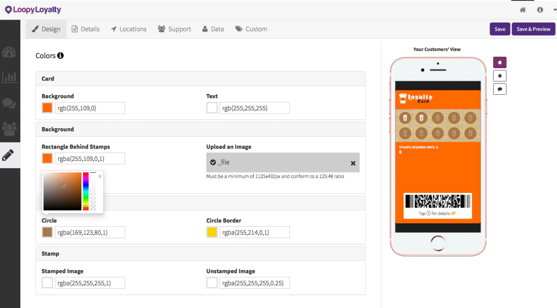The image size is (557, 308).
Task: Open the Support tab
Action: (x=174, y=29)
